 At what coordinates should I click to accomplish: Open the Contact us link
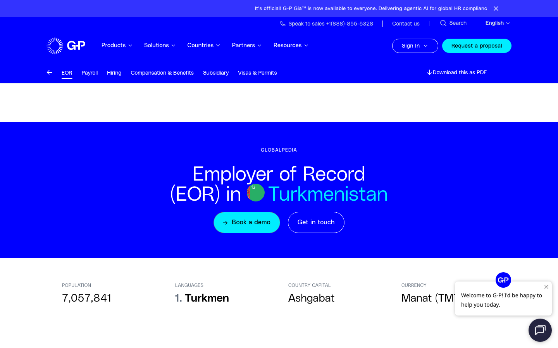pyautogui.click(x=406, y=24)
